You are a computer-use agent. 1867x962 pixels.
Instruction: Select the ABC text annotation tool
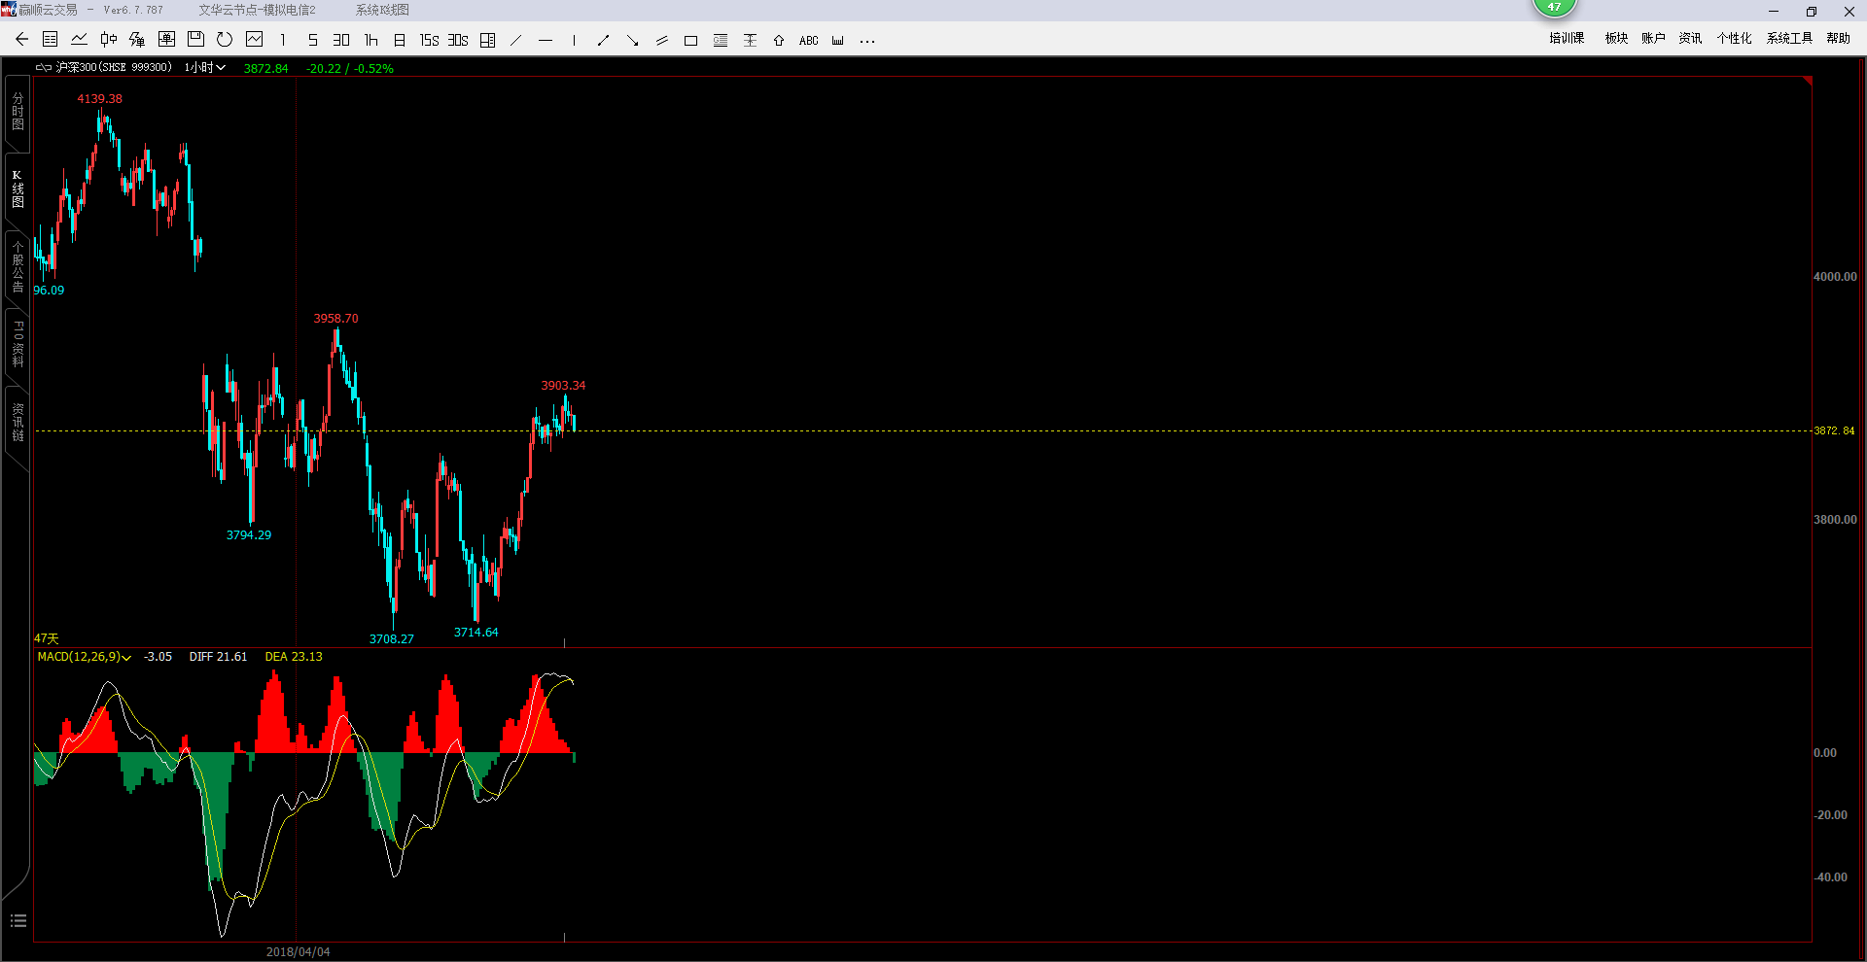tap(808, 40)
